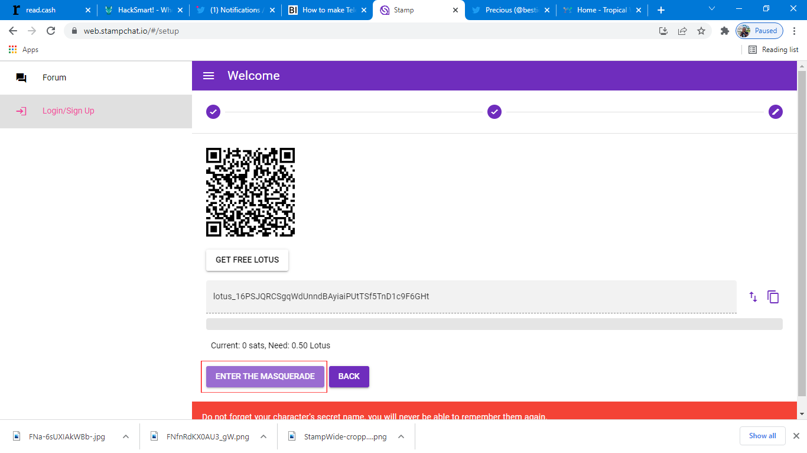Go back in browser history
The height and width of the screenshot is (453, 807).
13,31
